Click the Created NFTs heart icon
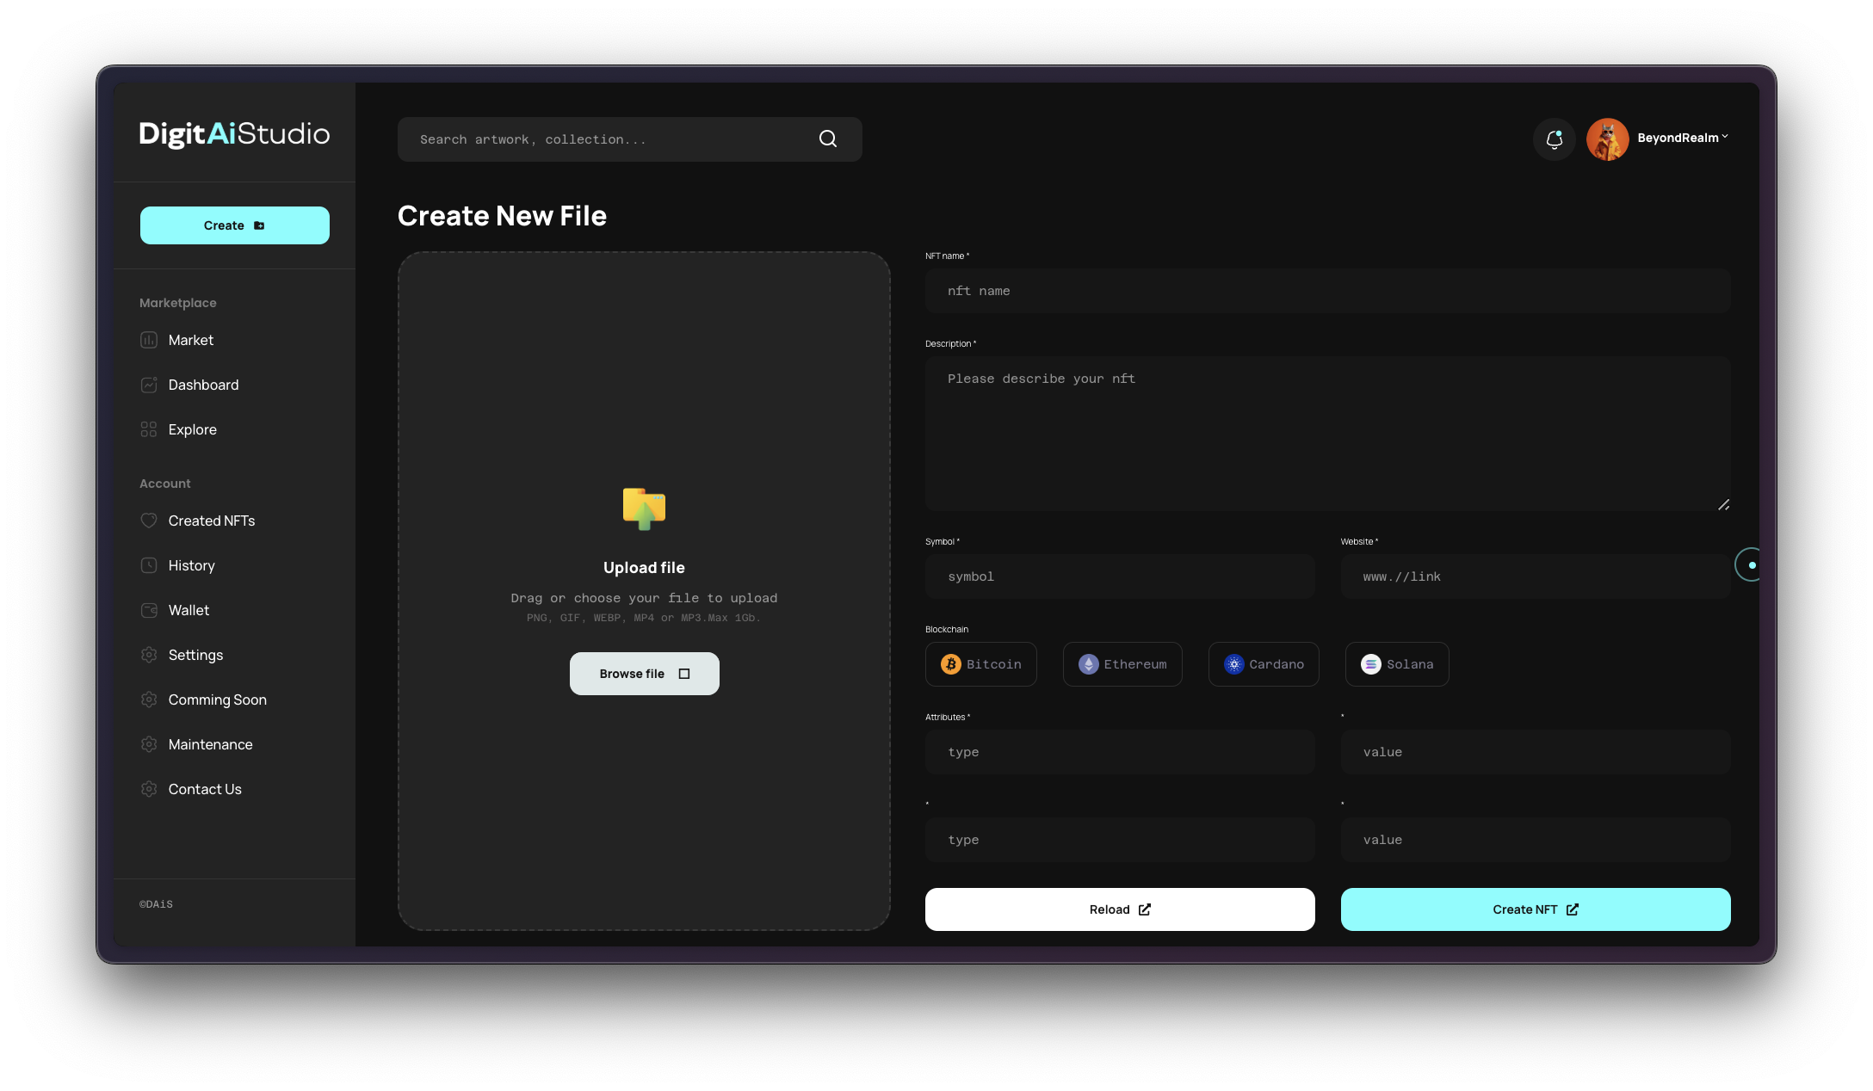 click(x=149, y=521)
